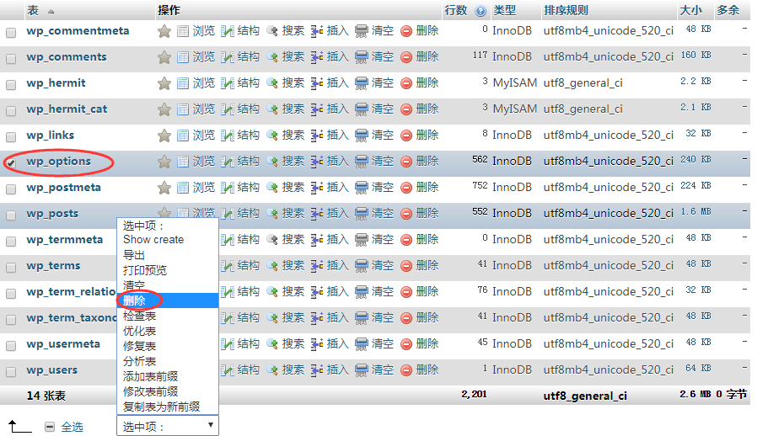
Task: Click the MyISAM type in wp_hermit row
Action: (x=514, y=83)
